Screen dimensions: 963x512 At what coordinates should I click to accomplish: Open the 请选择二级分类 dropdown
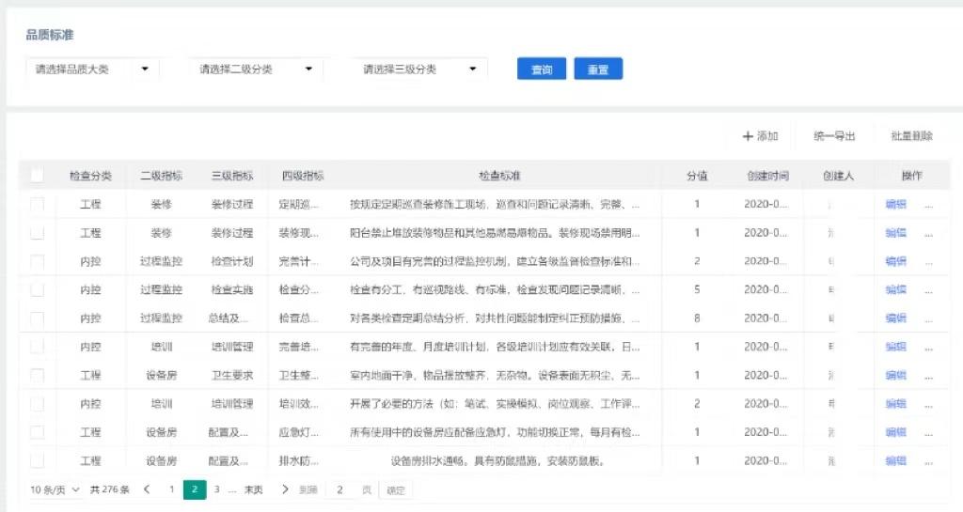tap(256, 70)
